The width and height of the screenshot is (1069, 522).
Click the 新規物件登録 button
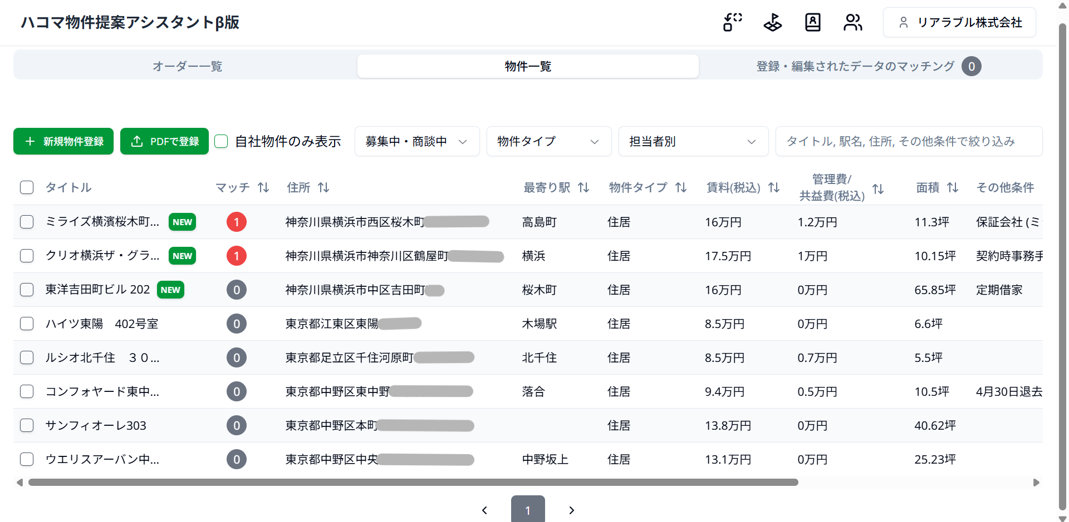(x=63, y=141)
